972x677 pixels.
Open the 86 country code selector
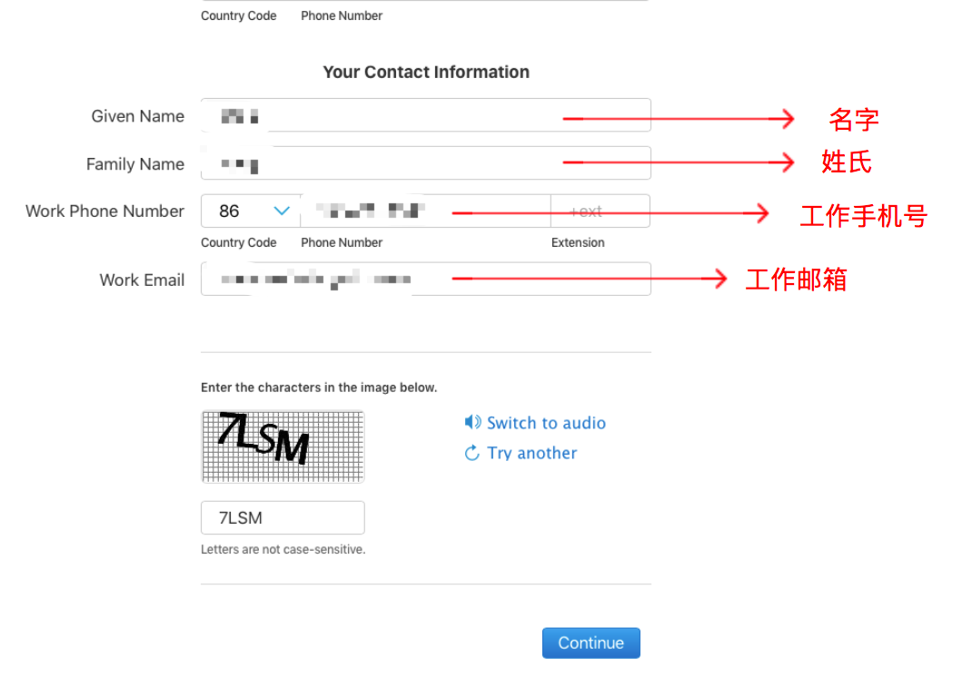pyautogui.click(x=251, y=211)
